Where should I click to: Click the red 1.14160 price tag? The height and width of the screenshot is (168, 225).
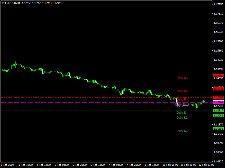coord(219,76)
